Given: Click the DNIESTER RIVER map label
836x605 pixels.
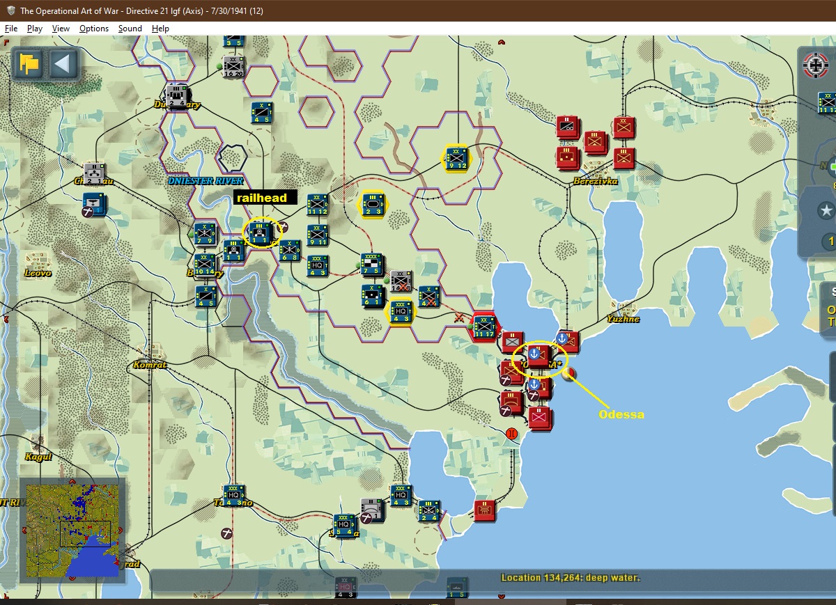Looking at the screenshot, I should (206, 181).
